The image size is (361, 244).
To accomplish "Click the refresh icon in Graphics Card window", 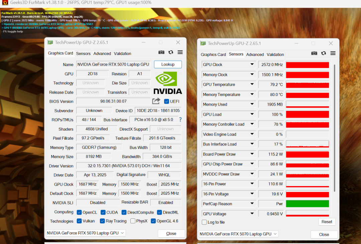I will [170, 52].
